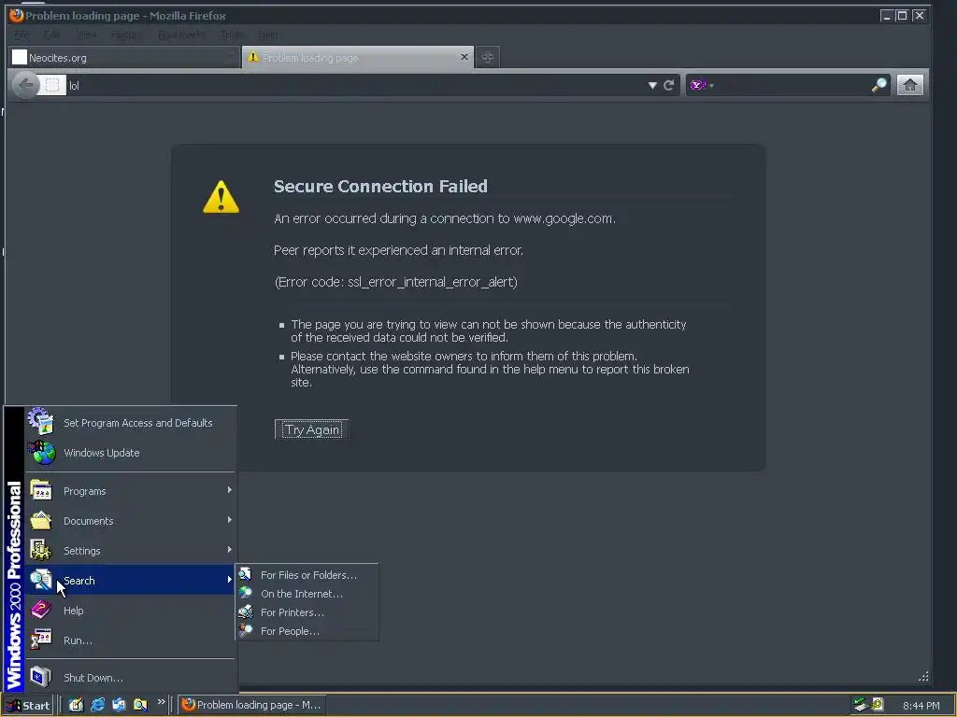Launch Outlook Express from quick launch

119,705
